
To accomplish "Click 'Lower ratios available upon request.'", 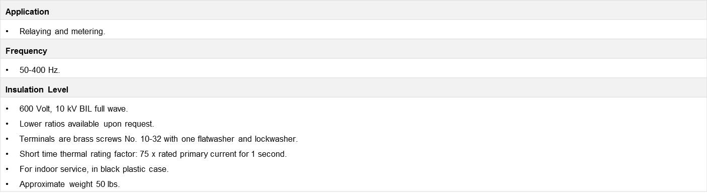I will point(87,124).
